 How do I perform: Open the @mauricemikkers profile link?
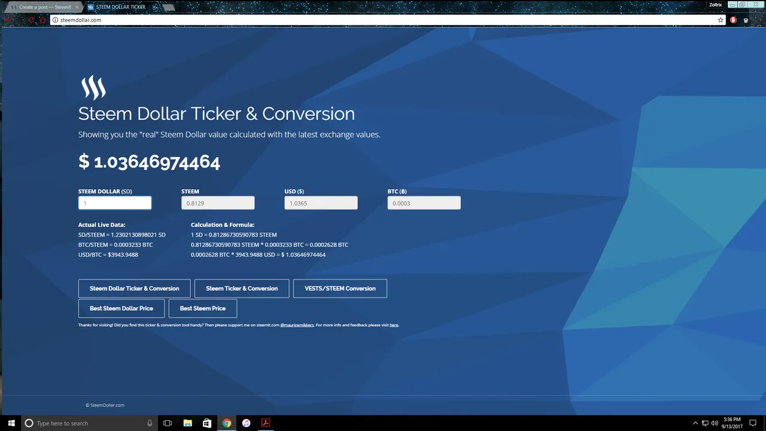(x=297, y=325)
